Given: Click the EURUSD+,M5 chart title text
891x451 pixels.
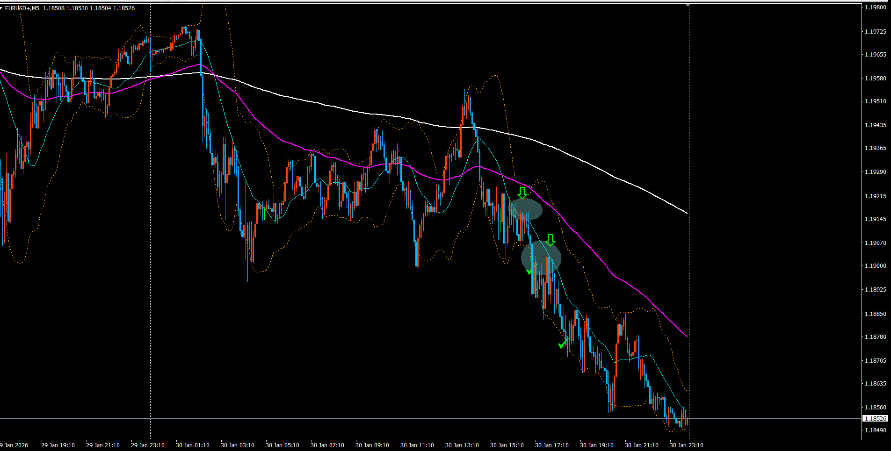Looking at the screenshot, I should (22, 8).
